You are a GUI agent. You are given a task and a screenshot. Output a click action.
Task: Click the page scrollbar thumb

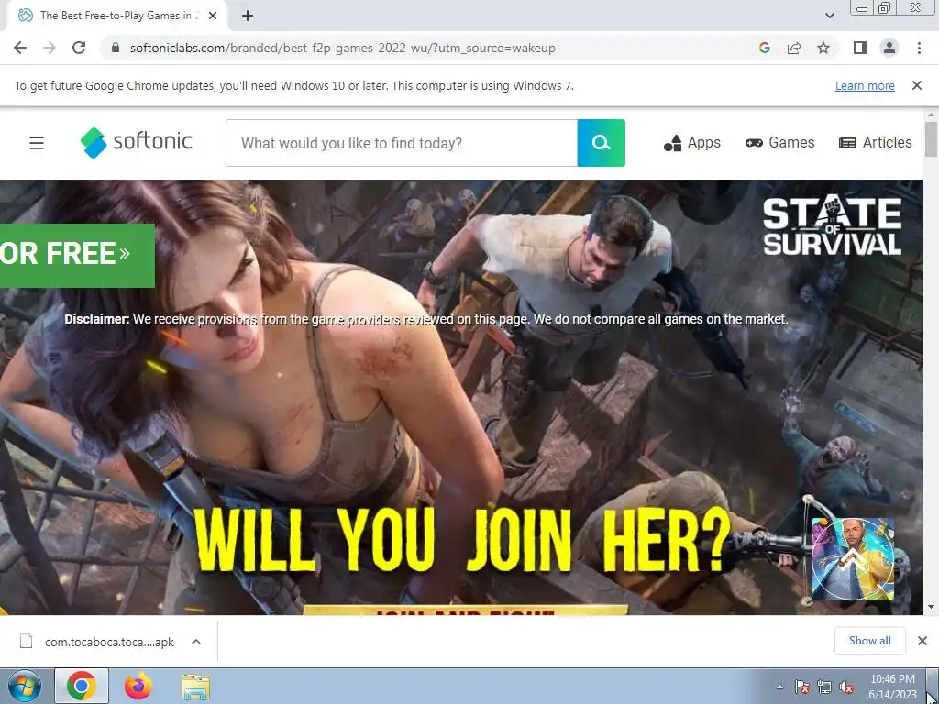click(x=931, y=138)
